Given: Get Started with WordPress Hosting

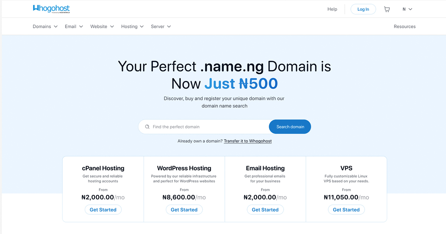Looking at the screenshot, I should 184,209.
